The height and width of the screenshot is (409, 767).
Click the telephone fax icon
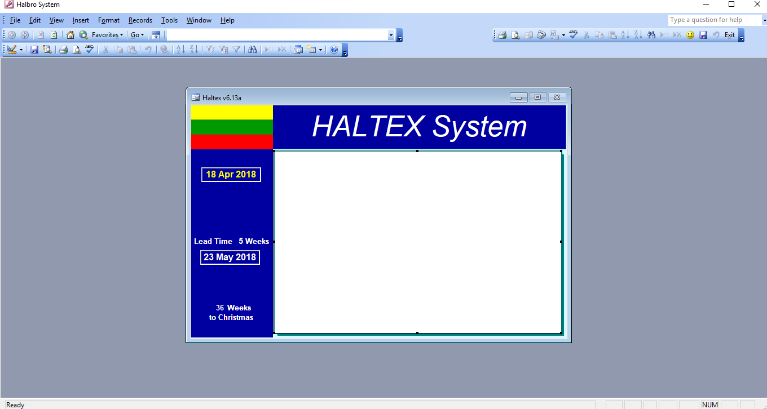coord(541,35)
